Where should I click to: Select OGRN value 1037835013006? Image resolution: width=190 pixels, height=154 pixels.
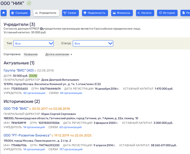point(49,123)
